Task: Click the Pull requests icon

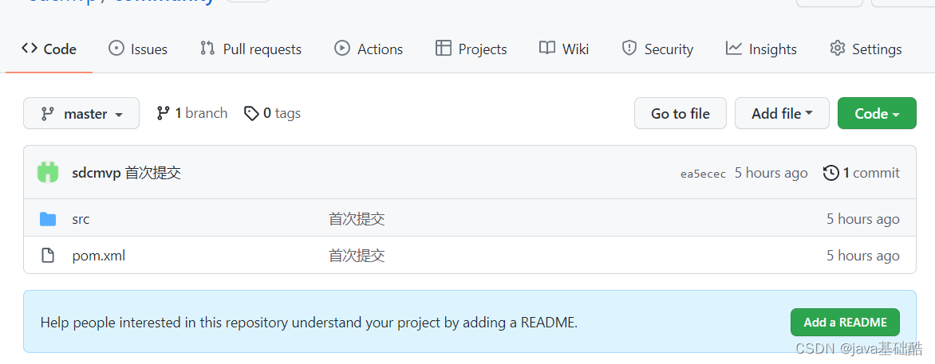Action: [x=207, y=49]
